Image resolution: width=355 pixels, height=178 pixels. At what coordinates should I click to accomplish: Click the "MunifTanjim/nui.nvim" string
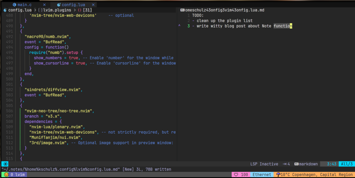pos(56,137)
